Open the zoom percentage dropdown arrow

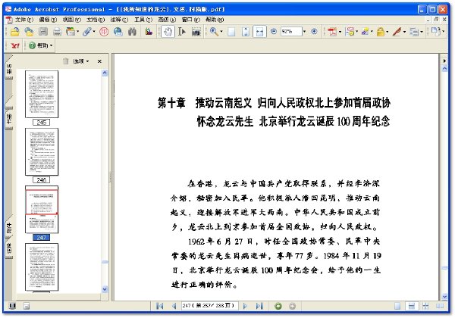tap(304, 32)
